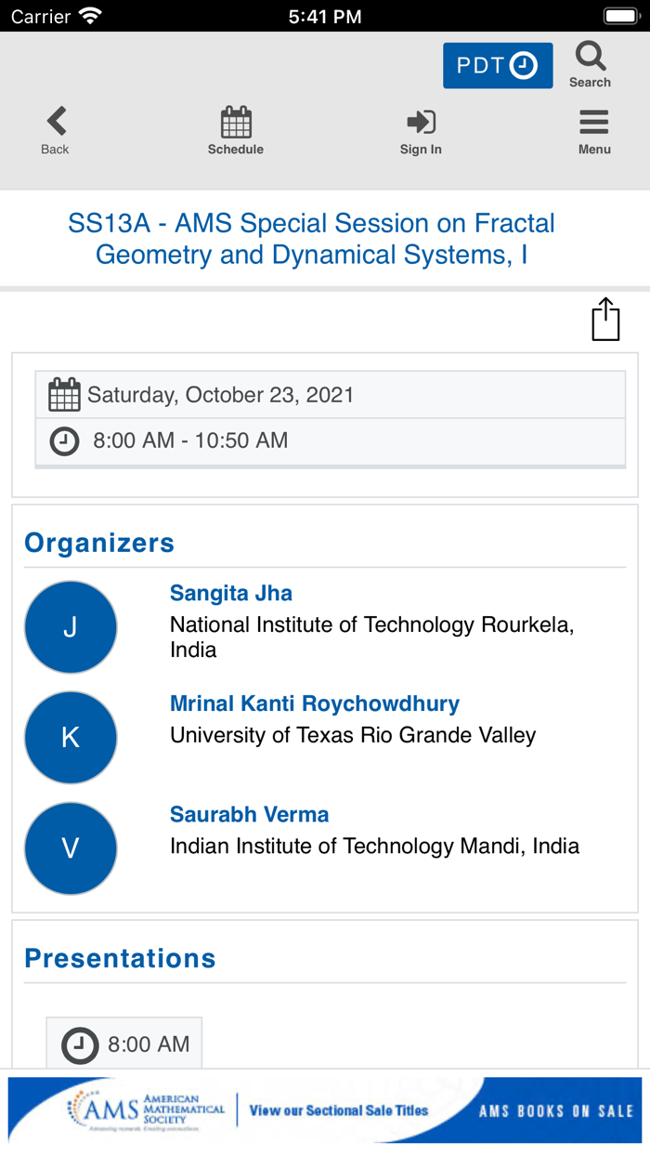Tap the 8:00 AM - 10:50 AM time row
The image size is (650, 1156).
[x=330, y=440]
